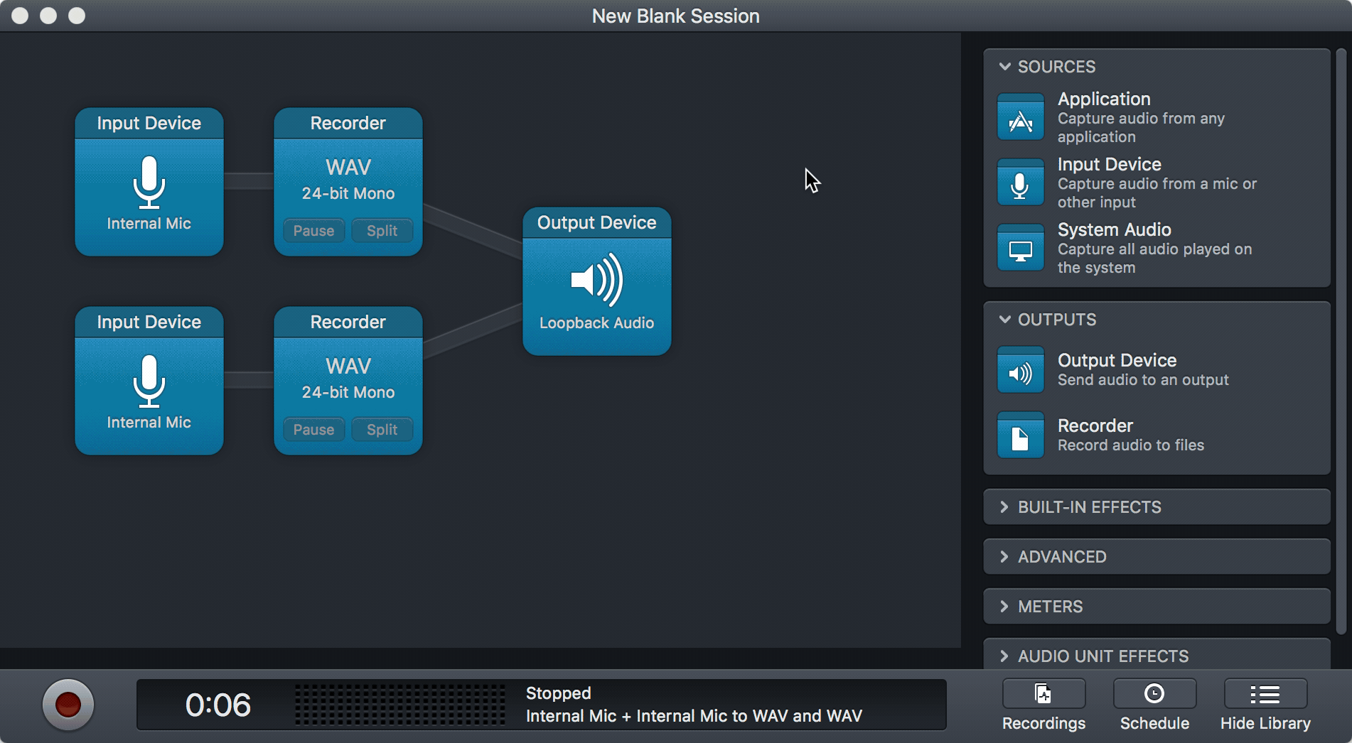Click the top block's 'Internal Mic' label
Screen dimensions: 1352x743
pyautogui.click(x=149, y=224)
